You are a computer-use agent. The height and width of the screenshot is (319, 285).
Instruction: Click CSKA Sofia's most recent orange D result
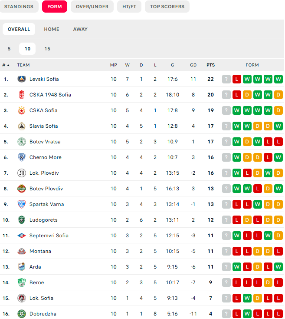[x=278, y=110]
